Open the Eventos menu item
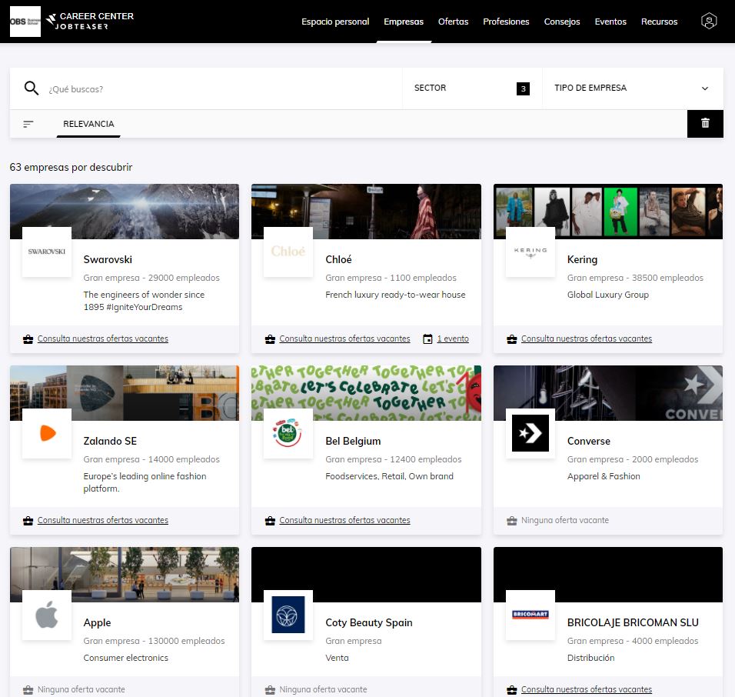Image resolution: width=735 pixels, height=697 pixels. [610, 22]
